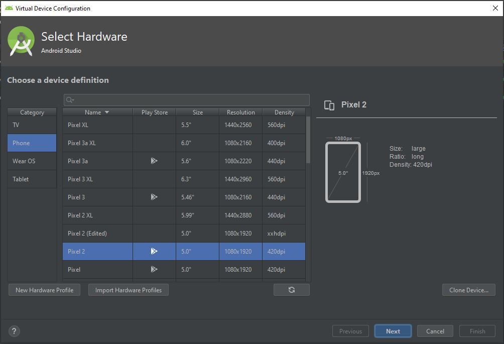This screenshot has height=344, width=504.
Task: Click the 1440x2880 resolution cell
Action: 241,215
